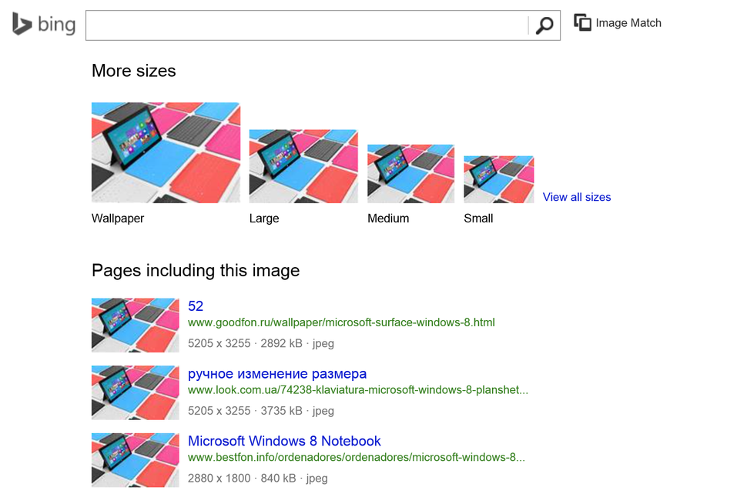Viewport: 747px width, 504px height.
Task: Click the magnifying glass search icon
Action: click(544, 25)
